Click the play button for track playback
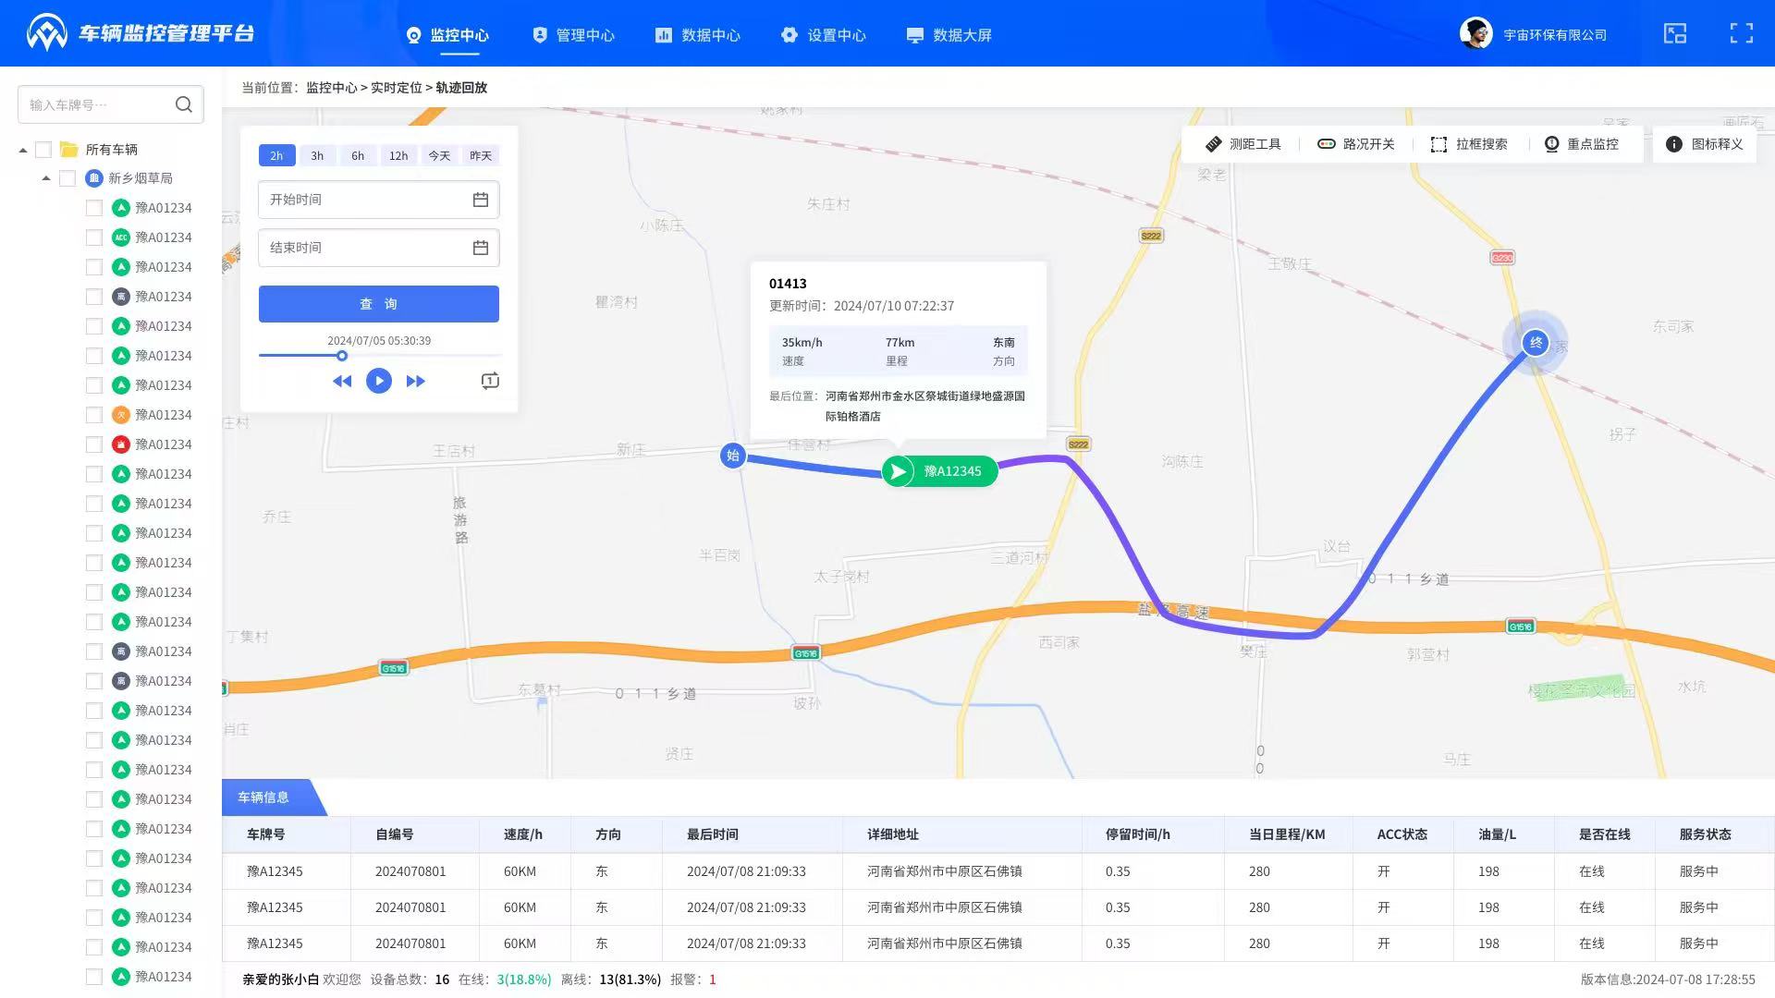The image size is (1775, 998). point(378,381)
